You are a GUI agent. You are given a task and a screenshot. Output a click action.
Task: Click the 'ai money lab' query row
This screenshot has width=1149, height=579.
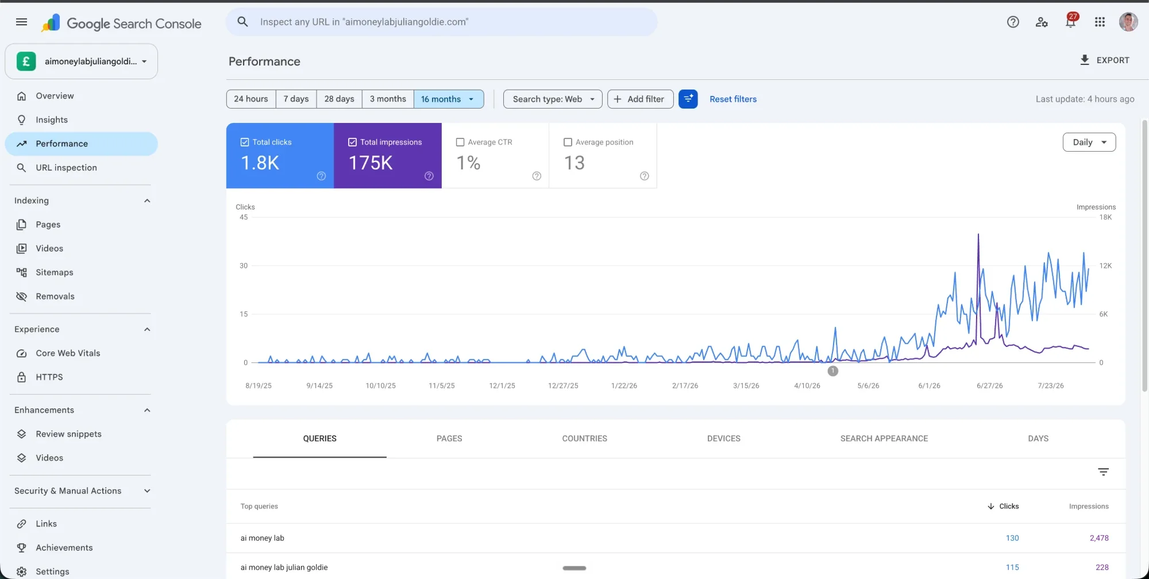(676, 538)
